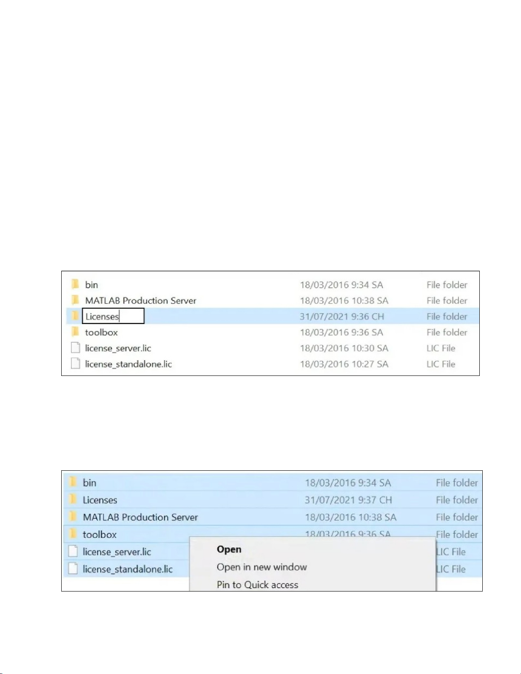Image resolution: width=521 pixels, height=674 pixels.
Task: Select MATLAB Production Server name in the upper list
Action: [x=140, y=301]
